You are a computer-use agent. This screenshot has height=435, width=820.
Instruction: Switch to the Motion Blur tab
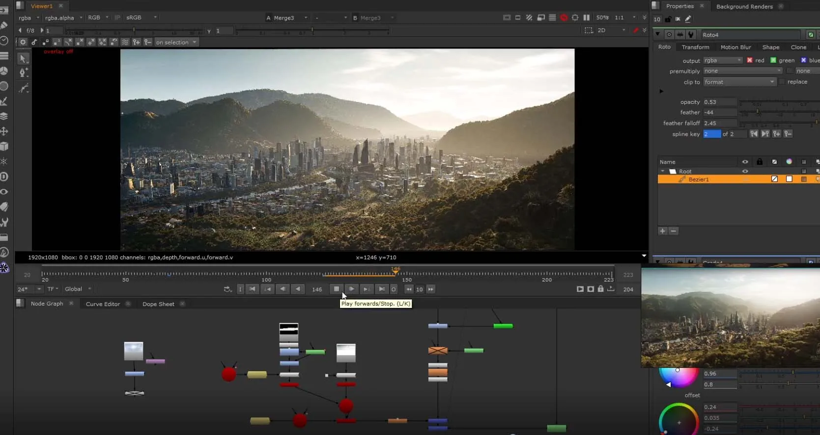pyautogui.click(x=735, y=47)
